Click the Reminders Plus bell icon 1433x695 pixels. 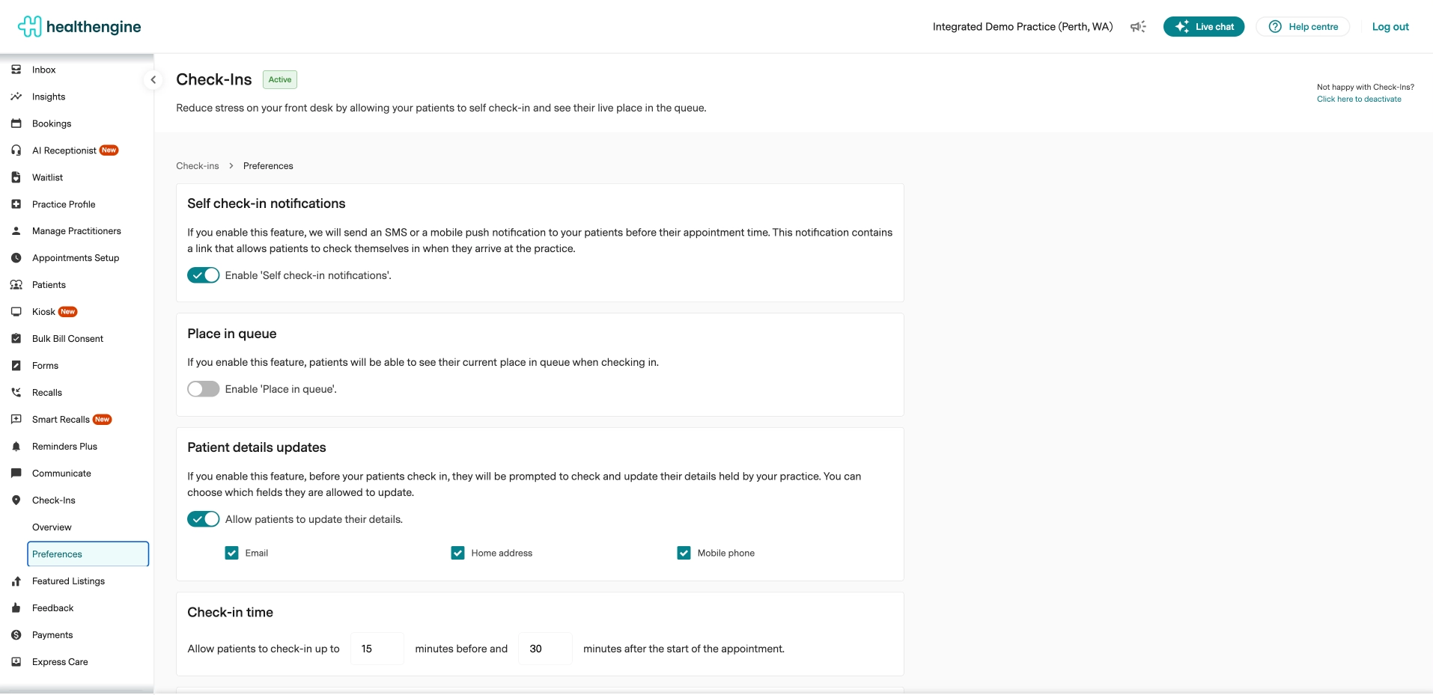pyautogui.click(x=16, y=447)
